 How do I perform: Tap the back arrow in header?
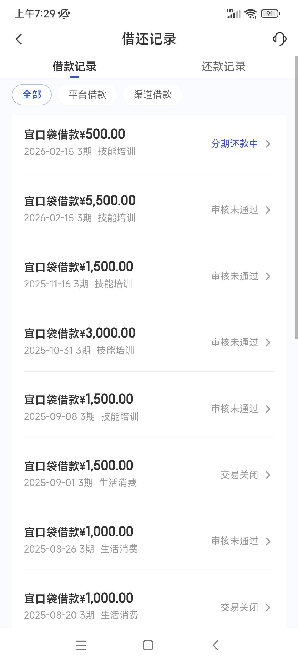(x=19, y=39)
